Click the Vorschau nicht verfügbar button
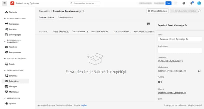The width and height of the screenshot is (204, 109). (184, 11)
